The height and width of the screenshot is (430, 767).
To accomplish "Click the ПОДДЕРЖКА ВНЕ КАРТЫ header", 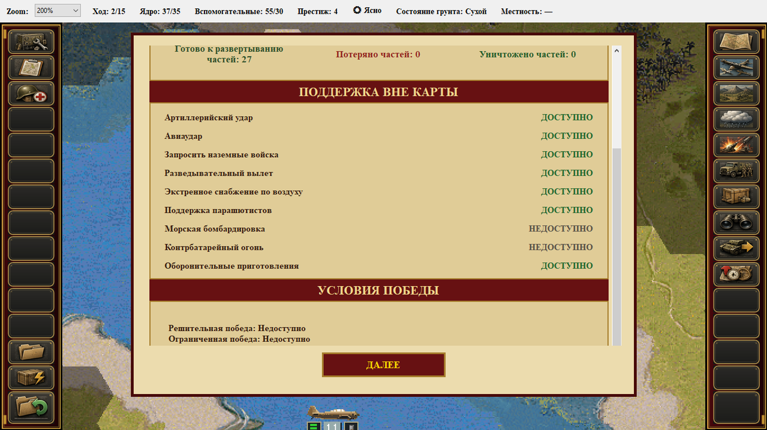I will (378, 92).
